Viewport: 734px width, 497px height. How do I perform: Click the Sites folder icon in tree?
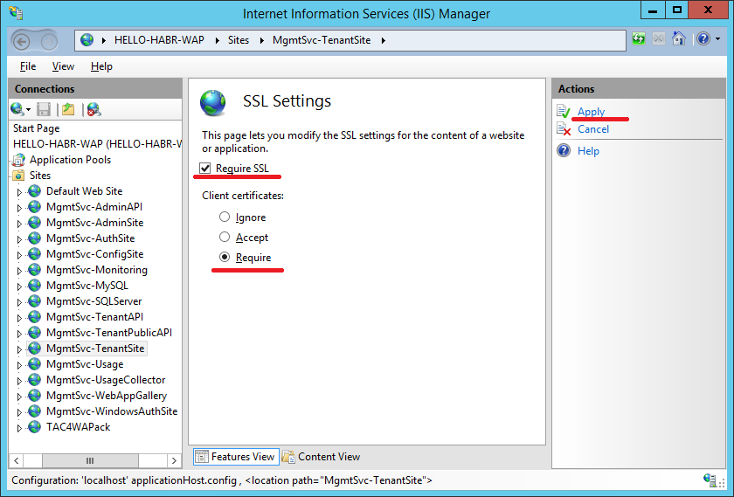(x=18, y=176)
